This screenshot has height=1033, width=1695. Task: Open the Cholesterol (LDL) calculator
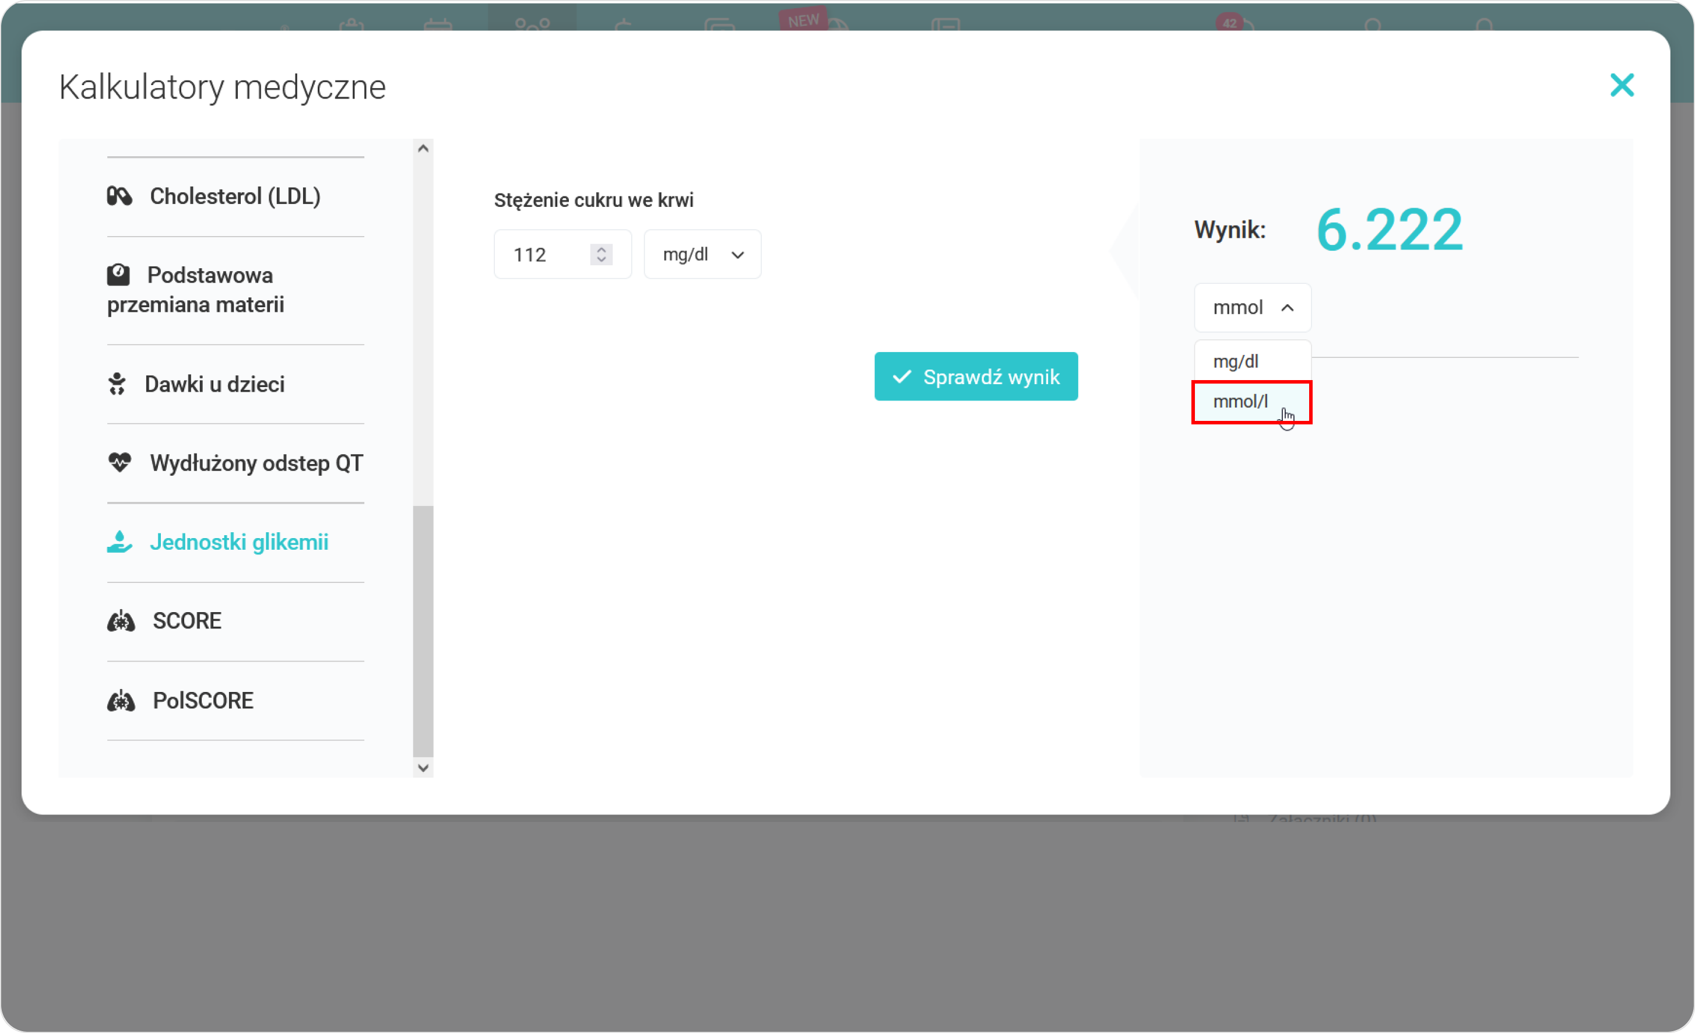tap(235, 197)
